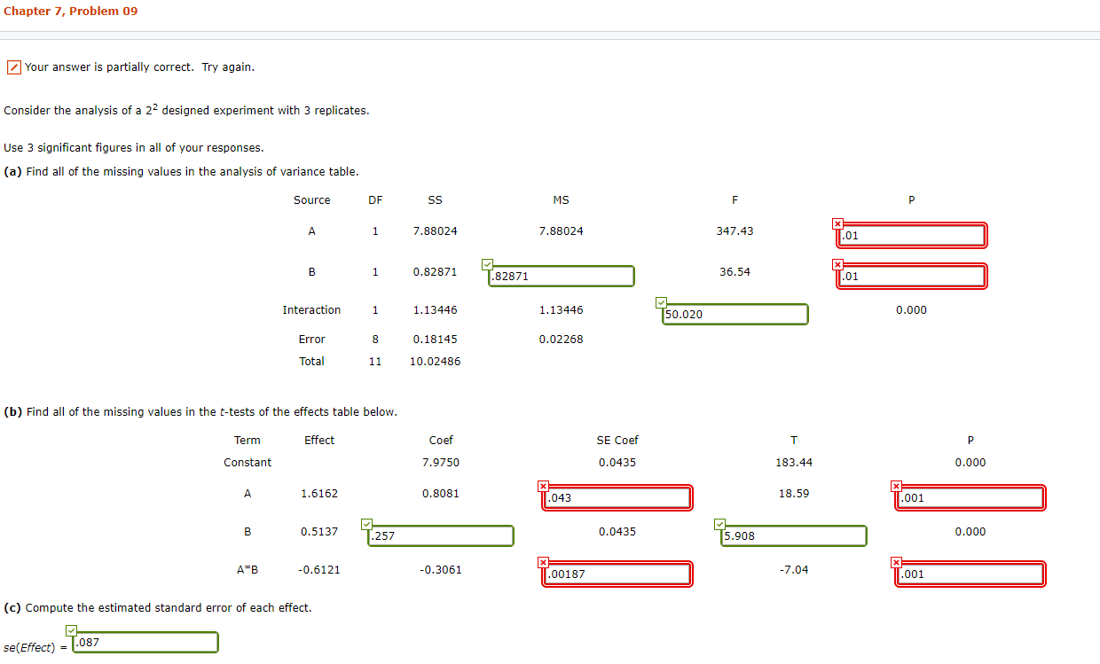Click the T value 18.59
1100x664 pixels.
[794, 494]
